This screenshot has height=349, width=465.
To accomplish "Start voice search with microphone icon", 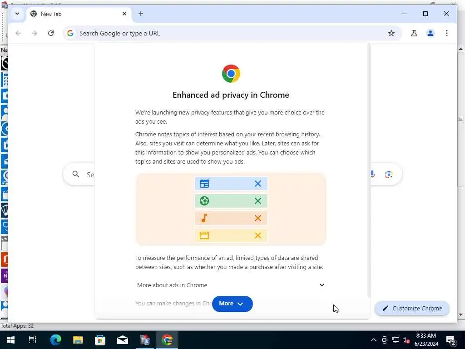I will 372,174.
